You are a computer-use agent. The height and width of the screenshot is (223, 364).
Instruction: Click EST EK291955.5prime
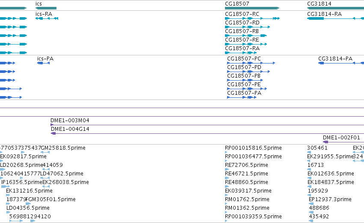click(330, 157)
